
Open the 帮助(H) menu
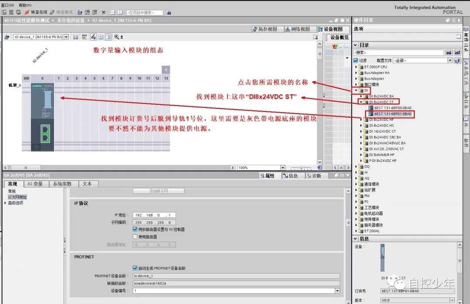pyautogui.click(x=25, y=5)
